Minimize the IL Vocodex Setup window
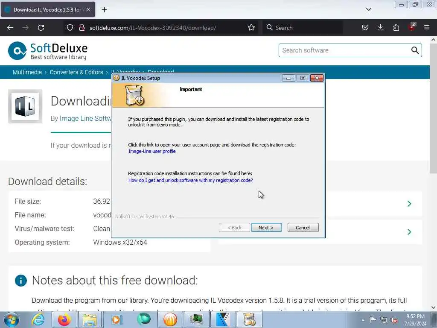Viewport: 437px width, 328px height. pyautogui.click(x=288, y=78)
